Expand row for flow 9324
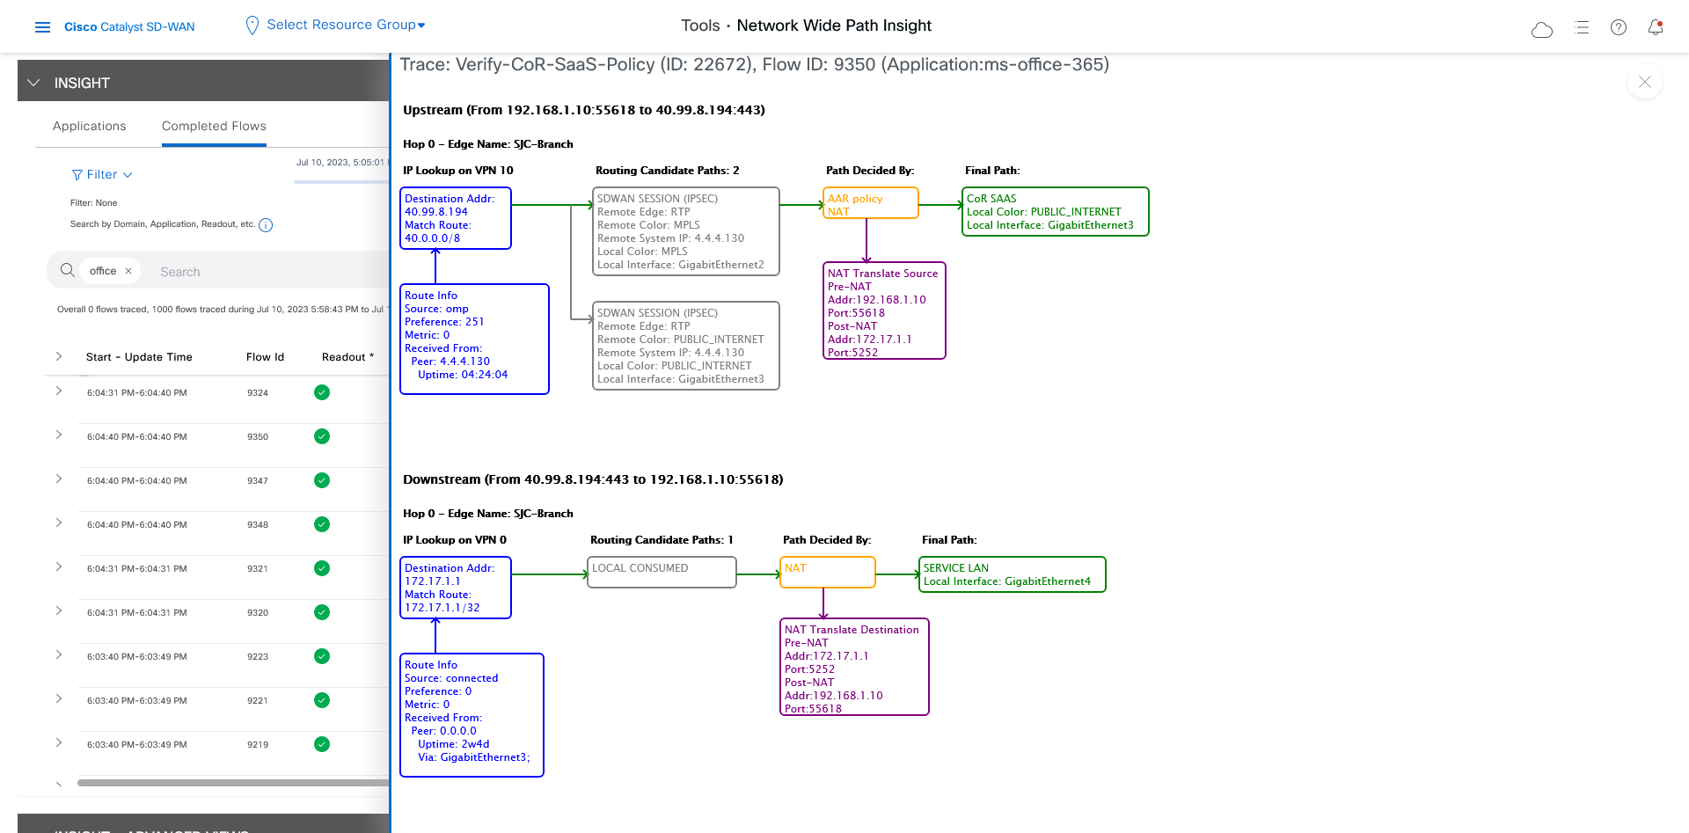This screenshot has width=1689, height=833. pos(59,391)
